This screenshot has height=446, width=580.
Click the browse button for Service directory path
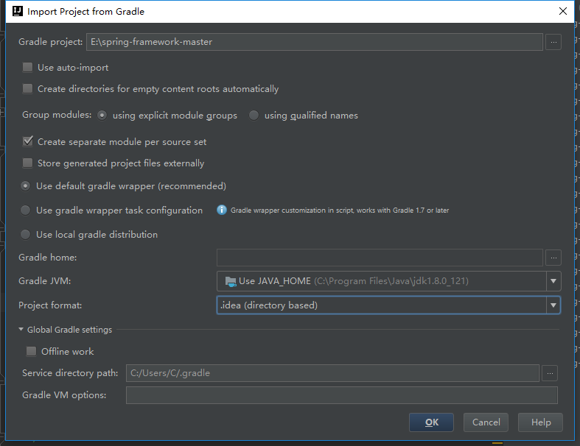pos(550,373)
